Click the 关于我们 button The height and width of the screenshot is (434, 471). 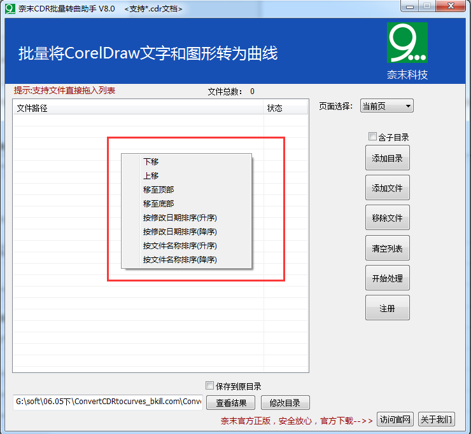pos(437,419)
